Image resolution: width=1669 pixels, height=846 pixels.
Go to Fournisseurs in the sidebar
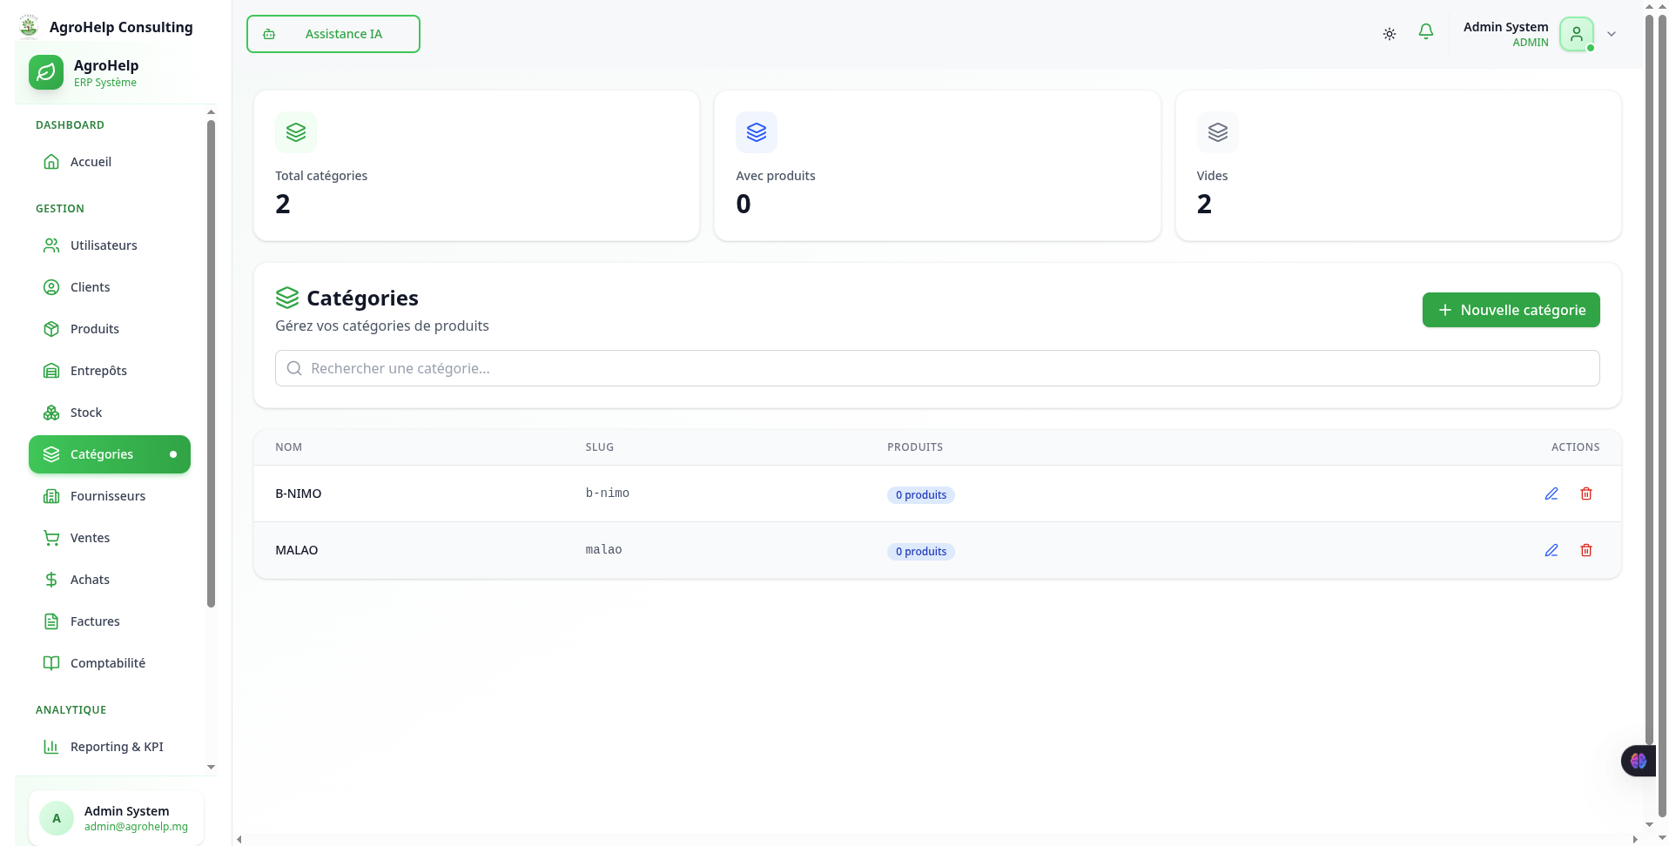(x=108, y=496)
